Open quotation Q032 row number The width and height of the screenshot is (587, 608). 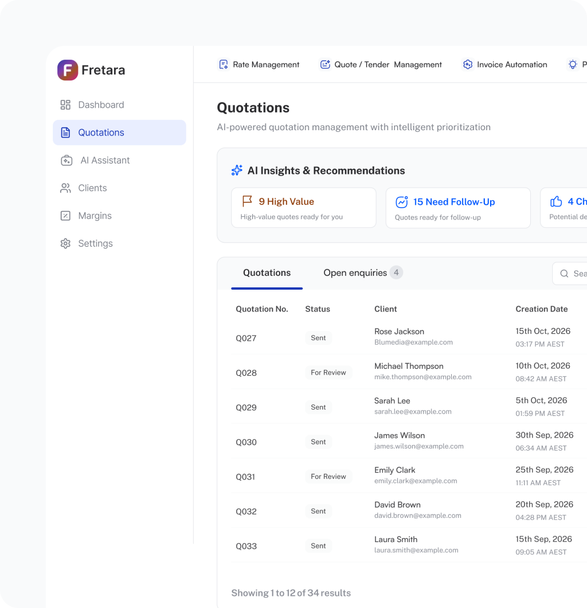tap(246, 512)
